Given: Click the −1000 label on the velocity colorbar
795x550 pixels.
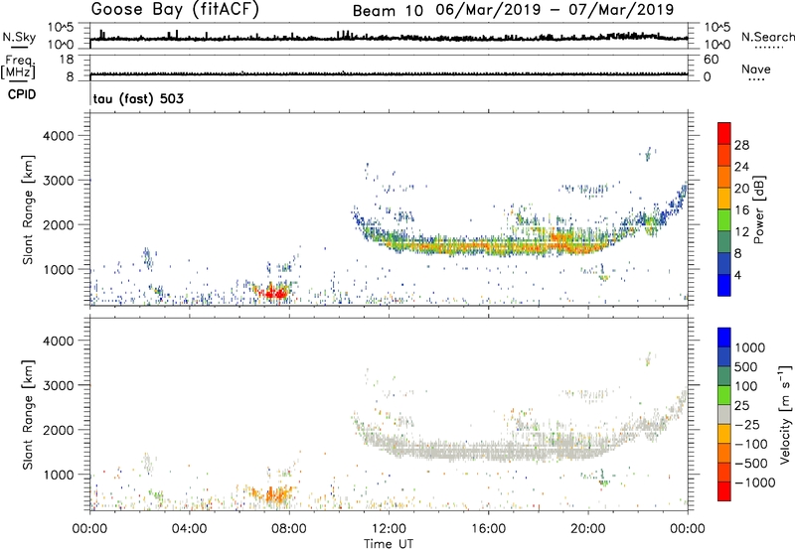Looking at the screenshot, I should click(755, 482).
